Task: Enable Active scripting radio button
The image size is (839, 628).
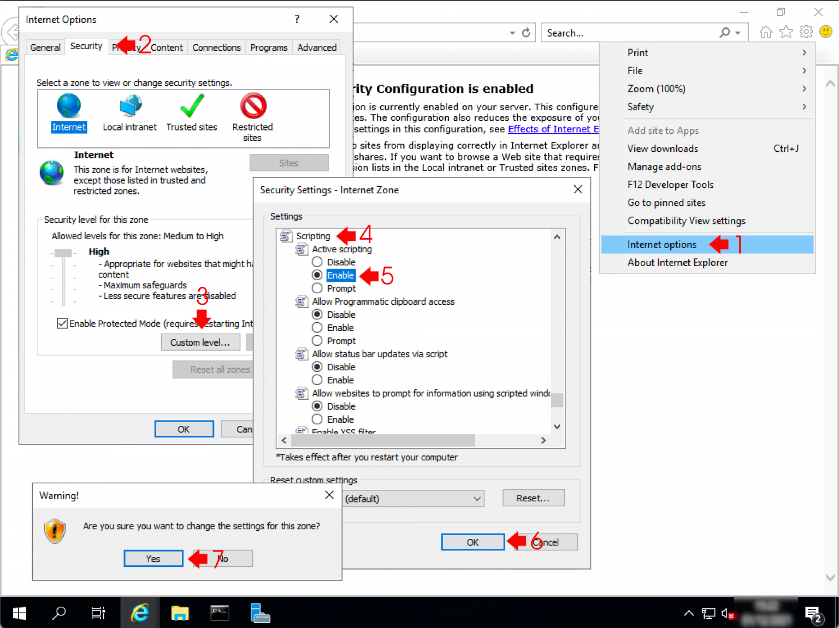Action: point(317,275)
